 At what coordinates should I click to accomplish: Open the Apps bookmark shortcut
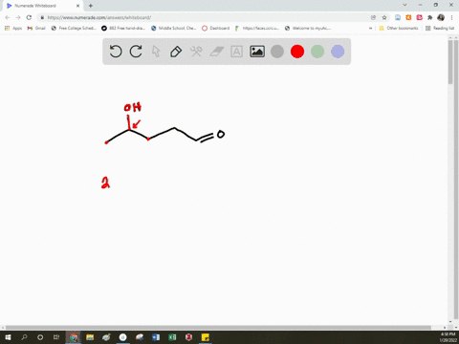coord(13,28)
